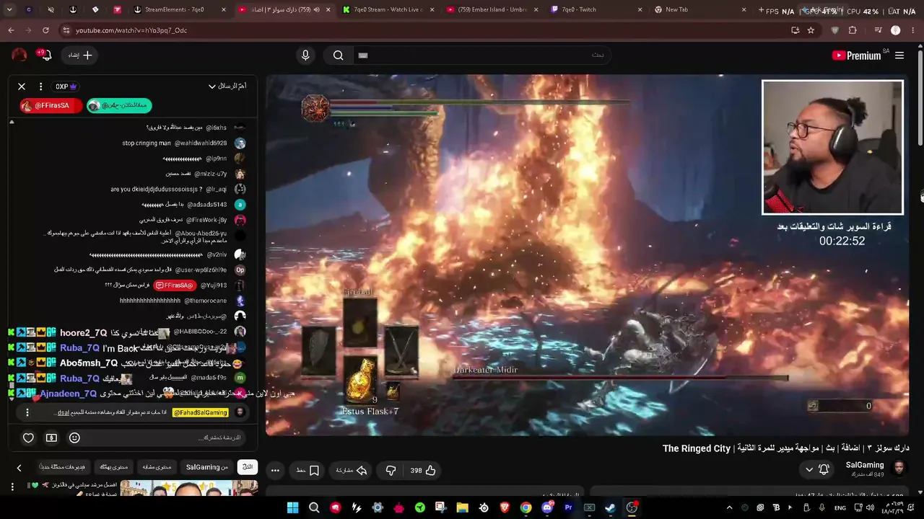Open Windows taskbar search
This screenshot has height=519, width=924.
point(314,507)
